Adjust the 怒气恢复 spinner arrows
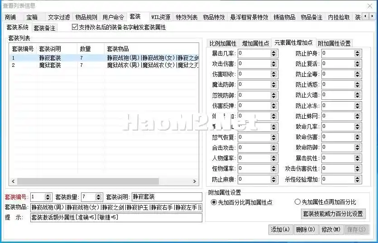Image resolution: width=378 pixels, height=243 pixels. (x=273, y=137)
